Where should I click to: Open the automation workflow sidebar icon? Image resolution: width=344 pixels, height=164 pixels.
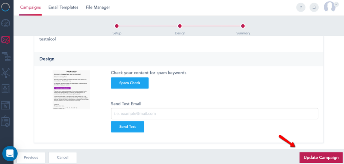[6, 56]
